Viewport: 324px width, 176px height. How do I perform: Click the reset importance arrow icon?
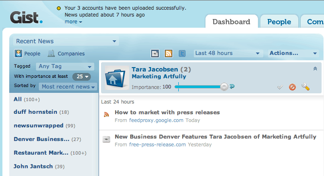232,86
